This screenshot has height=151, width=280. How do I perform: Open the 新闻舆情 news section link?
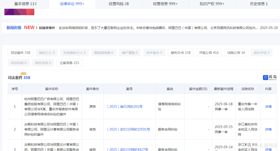(x=14, y=28)
